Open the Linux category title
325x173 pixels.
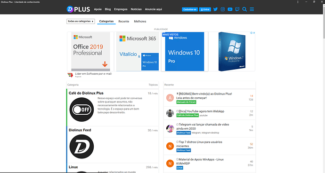point(73,167)
